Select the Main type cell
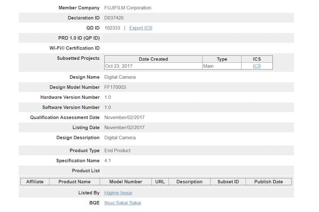Image resolution: width=319 pixels, height=212 pixels. pyautogui.click(x=208, y=66)
